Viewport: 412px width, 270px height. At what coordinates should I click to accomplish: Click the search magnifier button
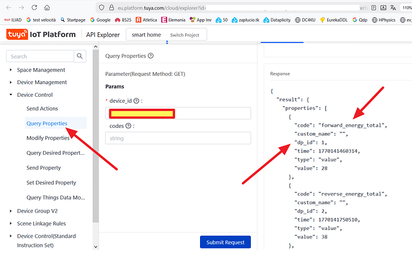pos(80,56)
